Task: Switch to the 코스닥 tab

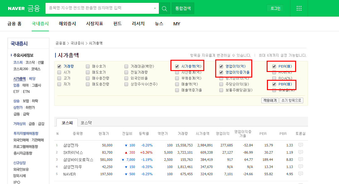Action: tap(86, 123)
